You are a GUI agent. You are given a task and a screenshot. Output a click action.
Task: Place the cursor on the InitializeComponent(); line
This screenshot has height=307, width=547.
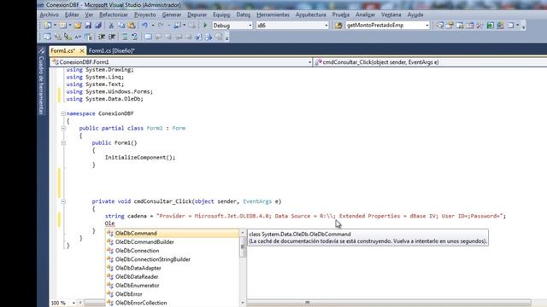pos(140,157)
